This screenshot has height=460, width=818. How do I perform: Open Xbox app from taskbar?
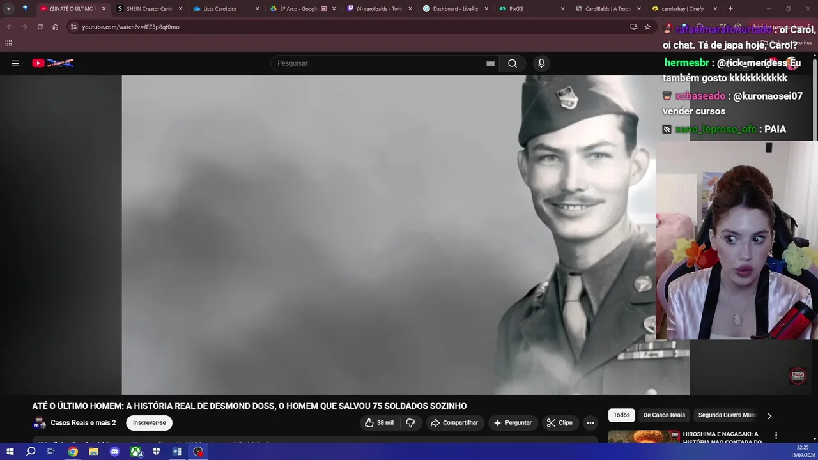click(x=136, y=452)
